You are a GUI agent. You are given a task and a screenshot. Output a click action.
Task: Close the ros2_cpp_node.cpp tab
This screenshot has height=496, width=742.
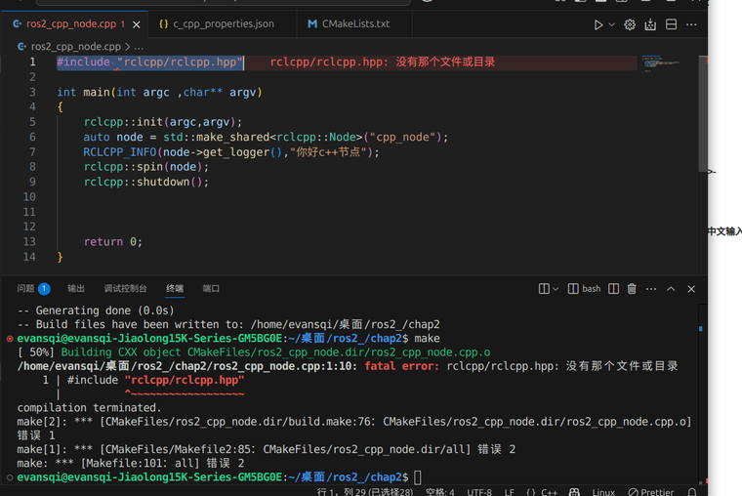(x=137, y=24)
